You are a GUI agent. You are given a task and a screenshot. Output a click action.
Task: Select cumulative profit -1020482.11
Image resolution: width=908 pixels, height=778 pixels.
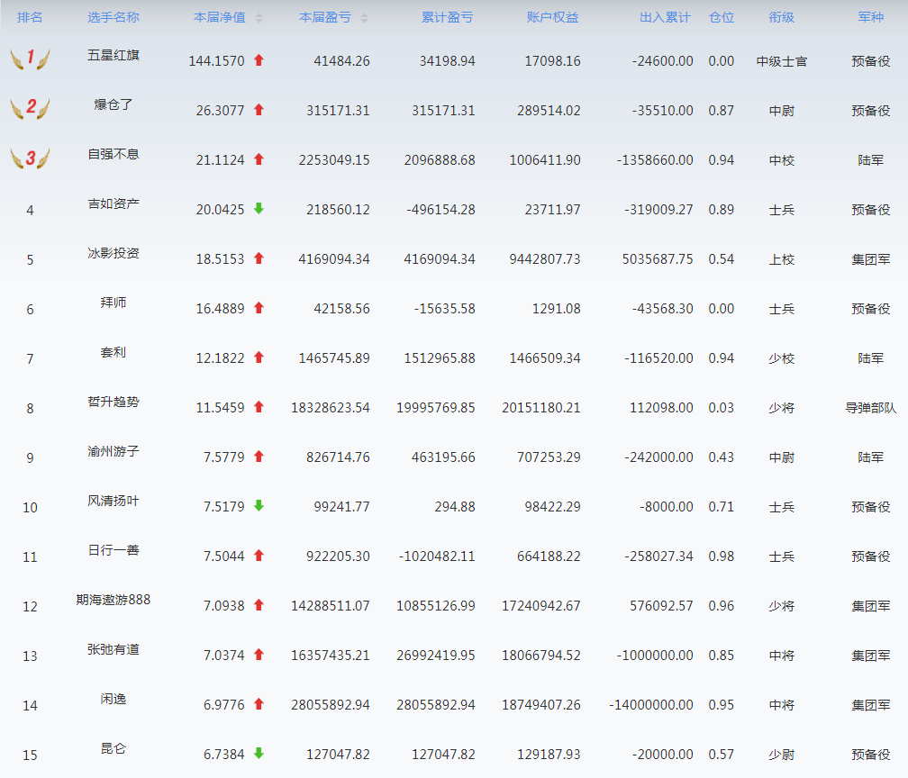tap(437, 556)
